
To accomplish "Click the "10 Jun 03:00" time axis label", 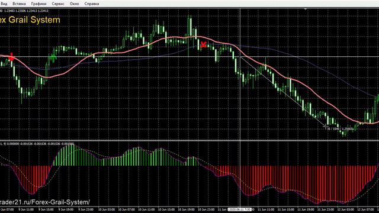I will 107,209.
